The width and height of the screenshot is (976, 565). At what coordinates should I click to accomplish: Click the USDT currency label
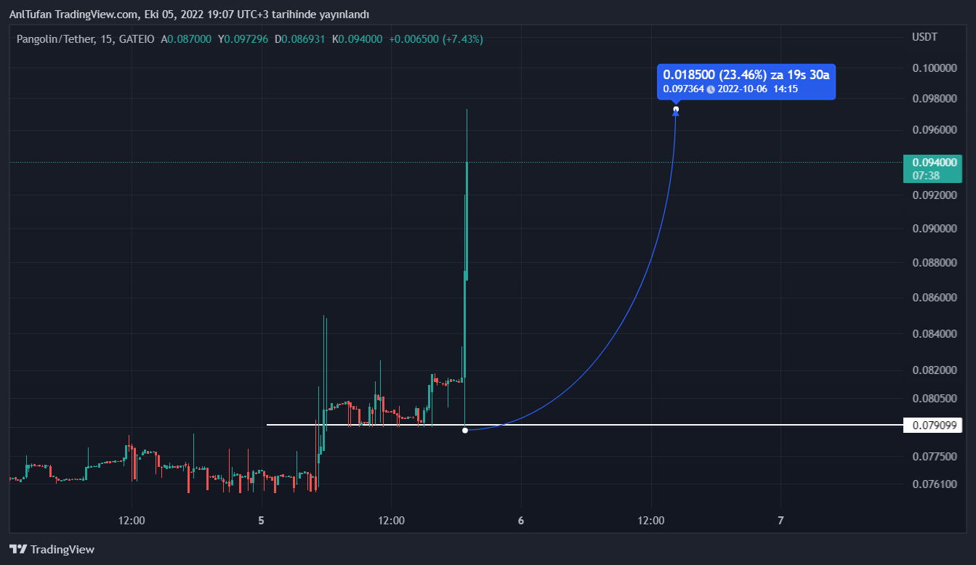coord(925,37)
